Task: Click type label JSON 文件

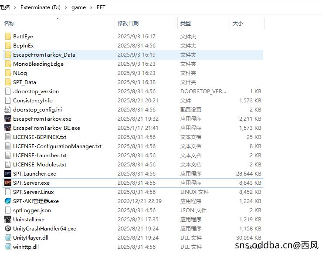Action: pyautogui.click(x=193, y=210)
